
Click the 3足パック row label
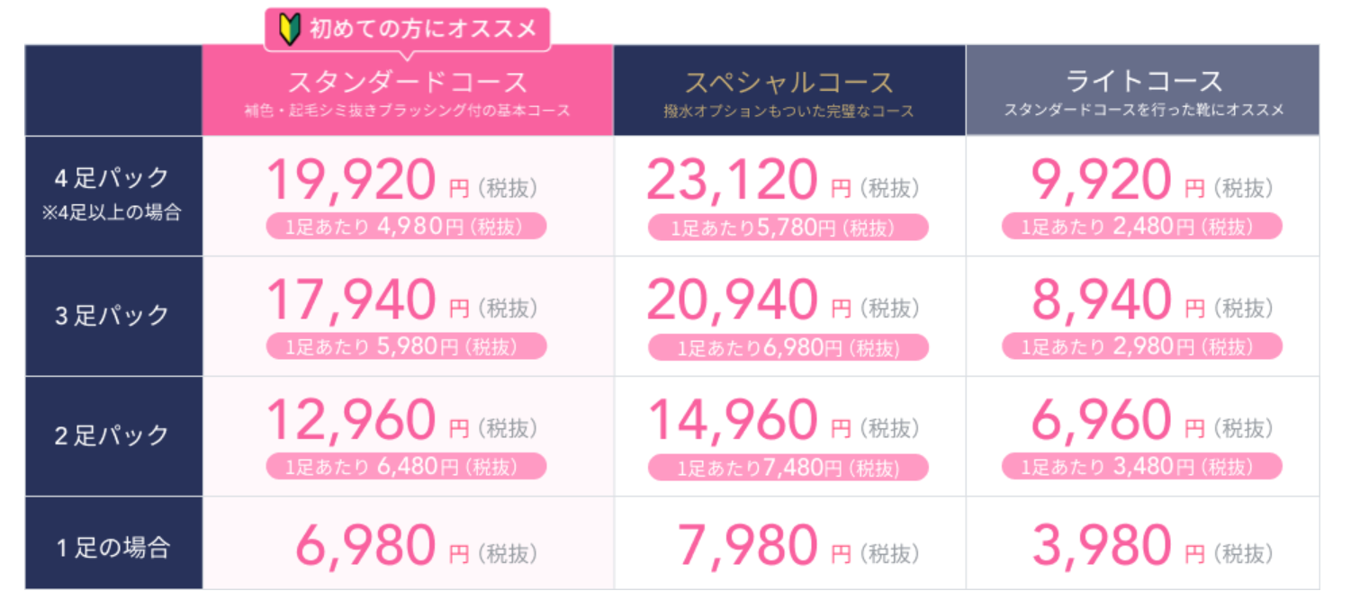tap(113, 316)
